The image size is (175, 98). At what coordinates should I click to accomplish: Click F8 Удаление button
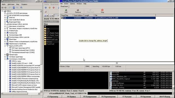pyautogui.click(x=146, y=97)
